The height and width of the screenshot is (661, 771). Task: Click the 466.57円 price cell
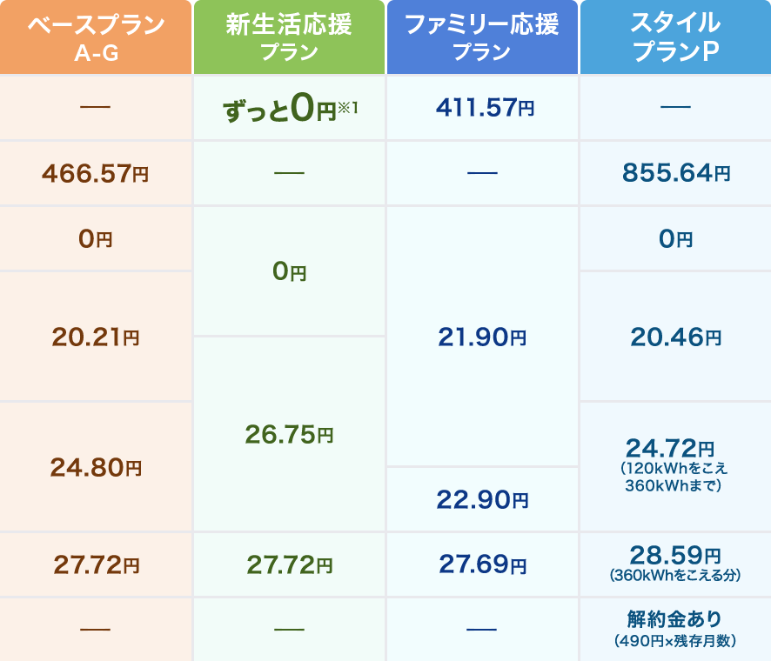pos(96,173)
